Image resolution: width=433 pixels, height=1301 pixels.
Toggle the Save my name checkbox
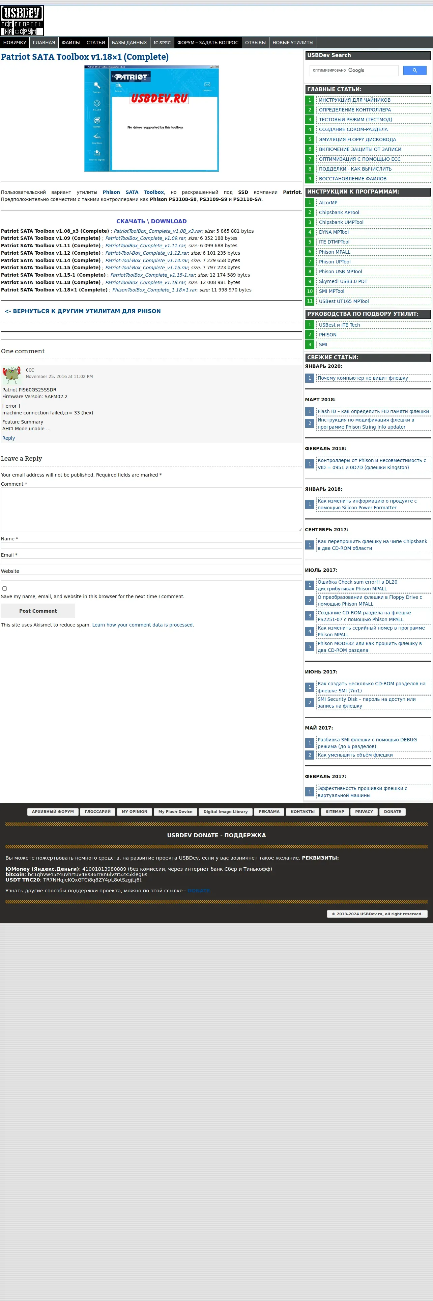pyautogui.click(x=4, y=588)
